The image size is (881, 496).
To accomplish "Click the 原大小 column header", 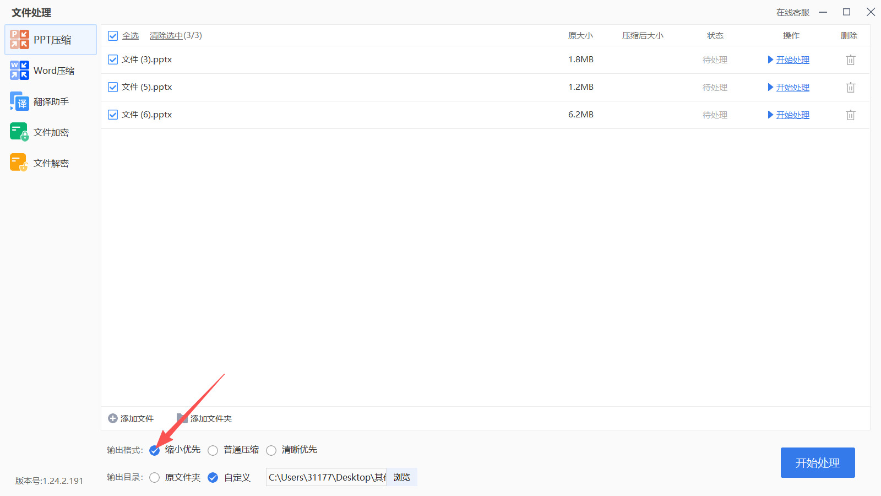I will pos(580,36).
